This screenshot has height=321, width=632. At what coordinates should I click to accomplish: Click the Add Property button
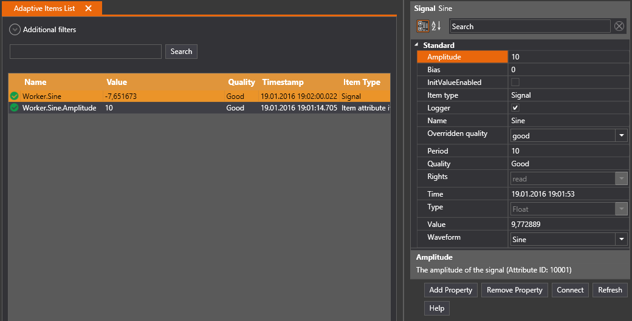(x=450, y=290)
